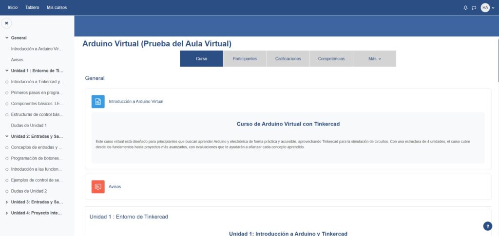Expand Unidad 4: Proyecto Inte... in index
This screenshot has width=499, height=236.
[7, 213]
